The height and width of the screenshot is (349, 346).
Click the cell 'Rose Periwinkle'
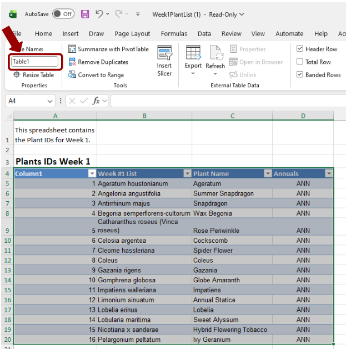coord(232,227)
